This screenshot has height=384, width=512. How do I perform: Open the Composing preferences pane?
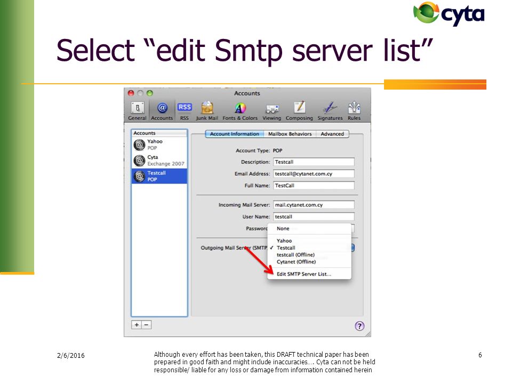coord(299,111)
